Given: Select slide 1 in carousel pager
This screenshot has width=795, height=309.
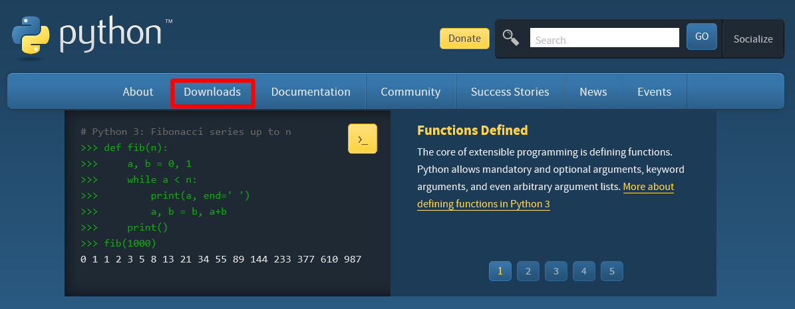Looking at the screenshot, I should (500, 271).
